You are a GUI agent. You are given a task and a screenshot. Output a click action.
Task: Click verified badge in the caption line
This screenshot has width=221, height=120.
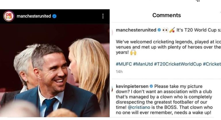point(159,30)
